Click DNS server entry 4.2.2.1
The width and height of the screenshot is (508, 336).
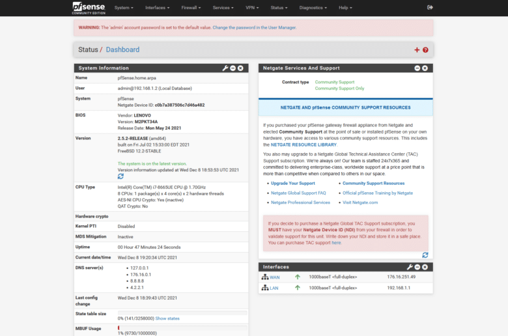pos(137,287)
